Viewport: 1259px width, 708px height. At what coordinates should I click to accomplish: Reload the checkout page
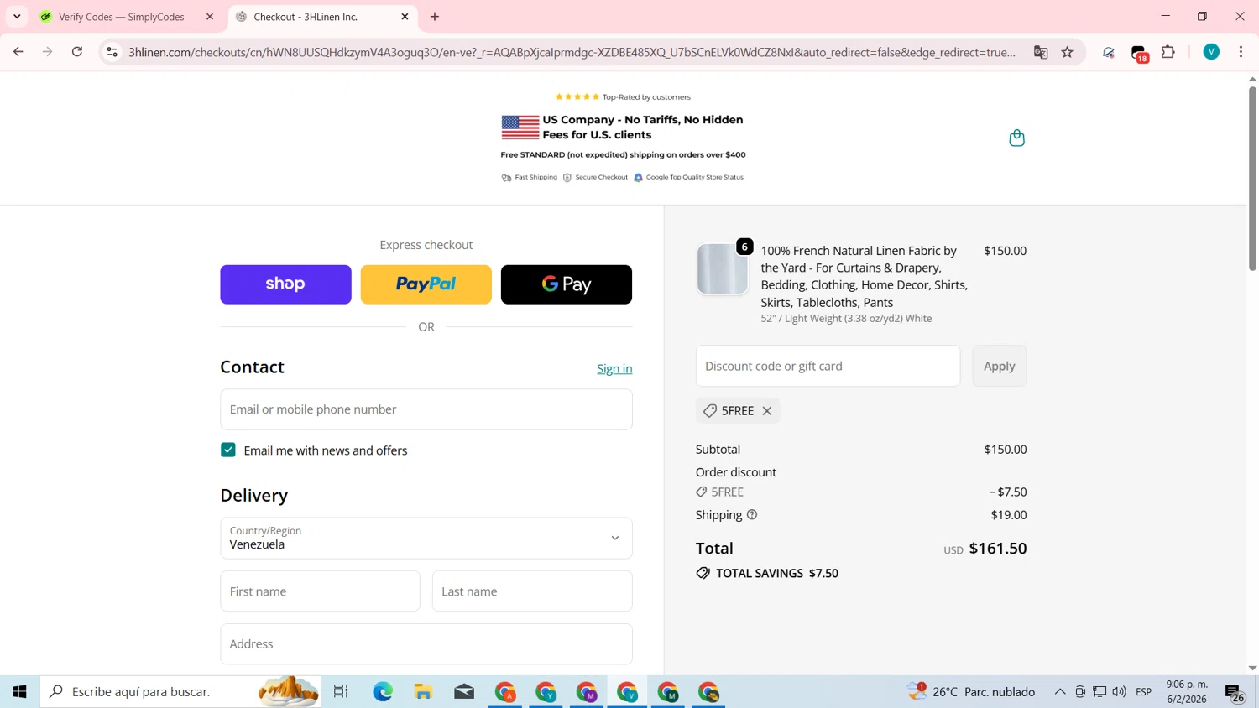[77, 52]
